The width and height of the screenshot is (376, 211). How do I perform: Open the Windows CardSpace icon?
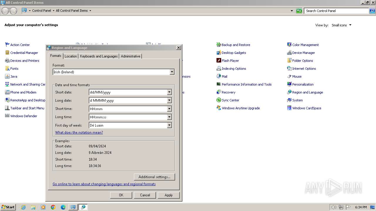point(289,108)
